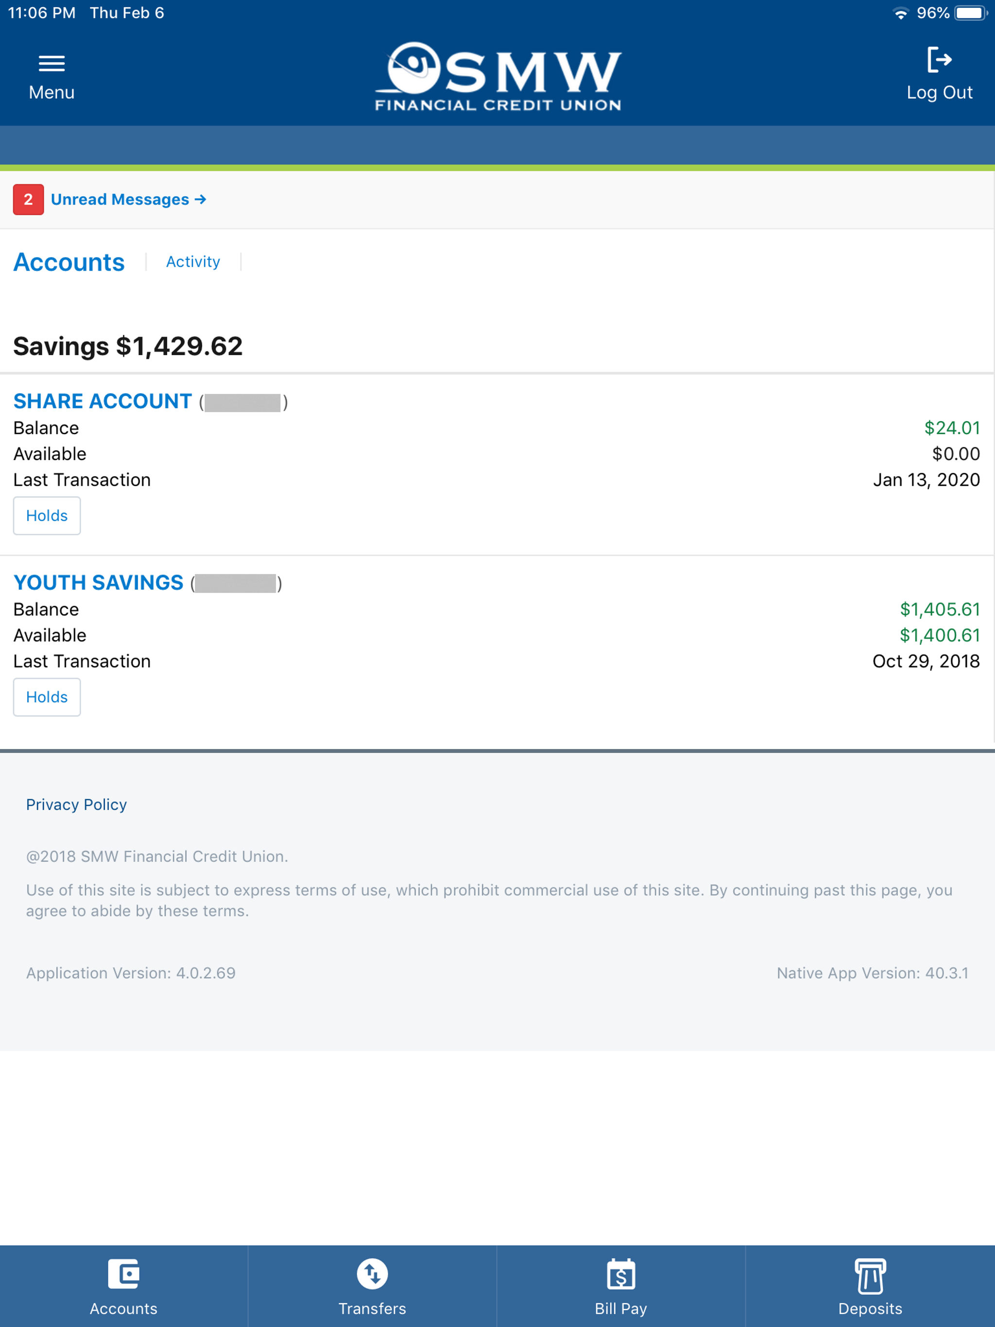Tap the Bill Pay label in bottom bar
This screenshot has width=995, height=1327.
click(621, 1309)
